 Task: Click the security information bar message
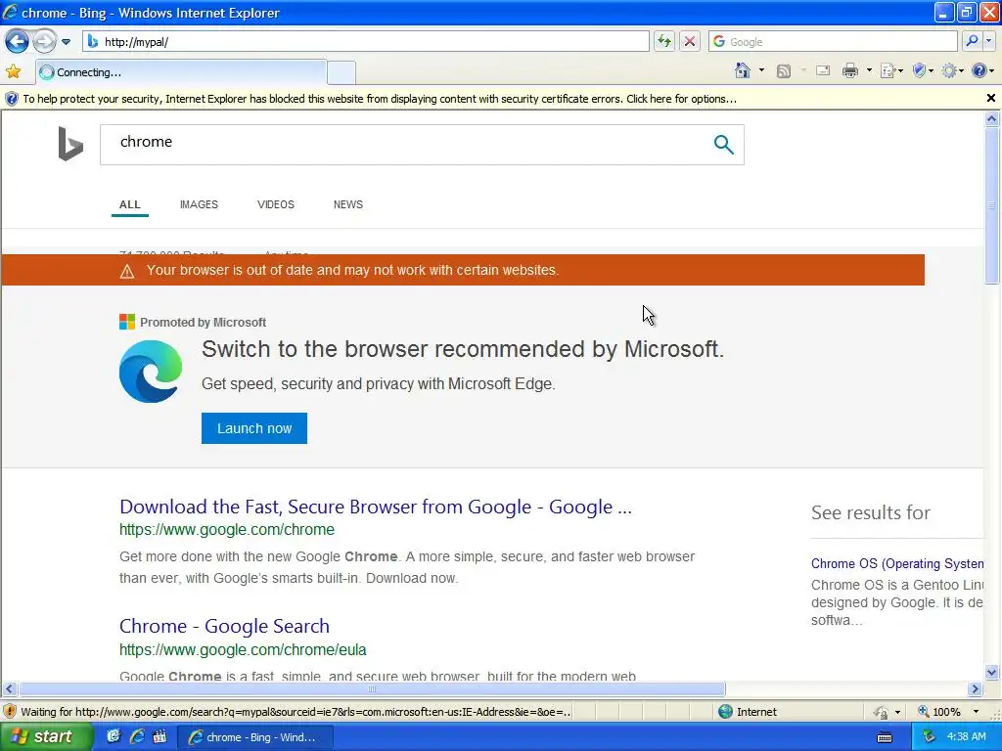point(380,99)
